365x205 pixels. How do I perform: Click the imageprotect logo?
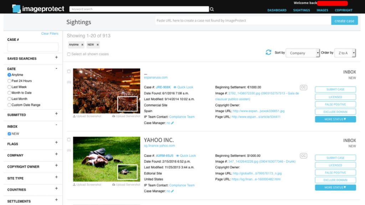point(38,9)
